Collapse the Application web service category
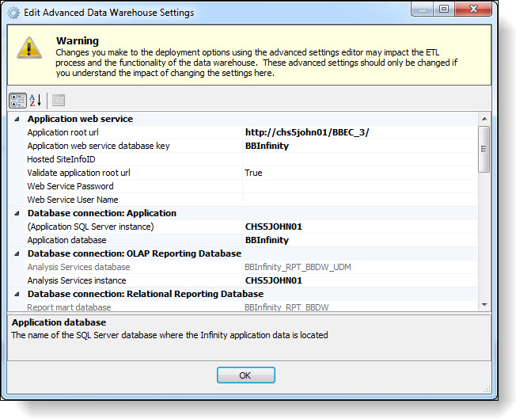Screen dimensions: 516x419 point(17,119)
